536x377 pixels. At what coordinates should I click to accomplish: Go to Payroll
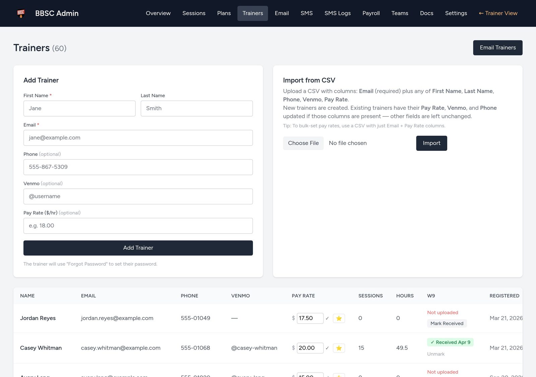[x=371, y=13]
